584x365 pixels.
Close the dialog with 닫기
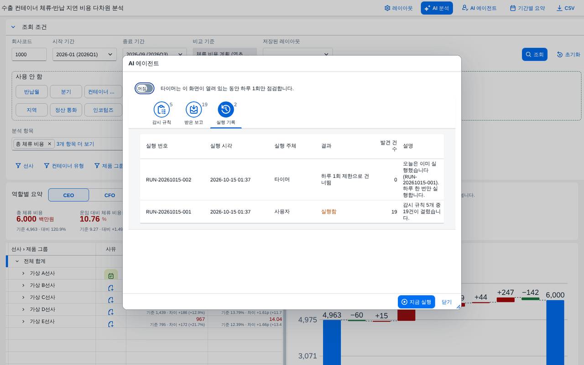pos(447,302)
